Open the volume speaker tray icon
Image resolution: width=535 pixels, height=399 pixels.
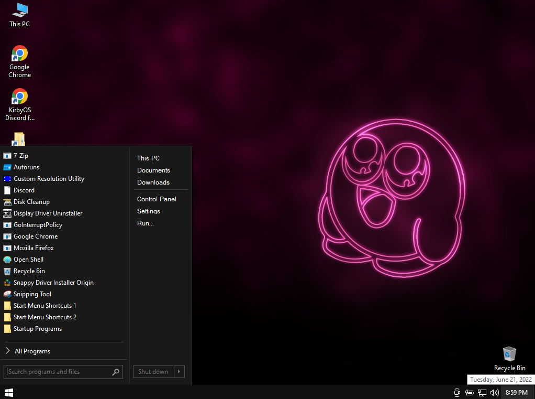coord(494,393)
